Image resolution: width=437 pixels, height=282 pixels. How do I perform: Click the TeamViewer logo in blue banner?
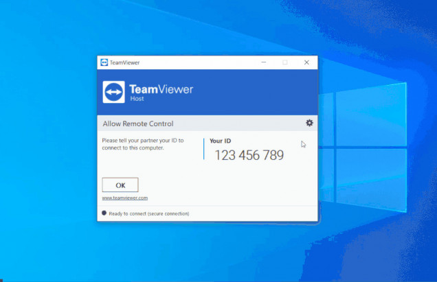pos(113,93)
